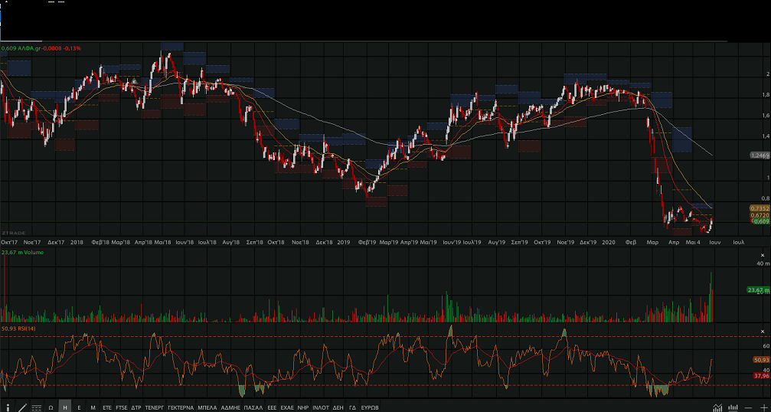Select the trend line drawing tool
Screen dimensions: 771x412
pos(22,407)
